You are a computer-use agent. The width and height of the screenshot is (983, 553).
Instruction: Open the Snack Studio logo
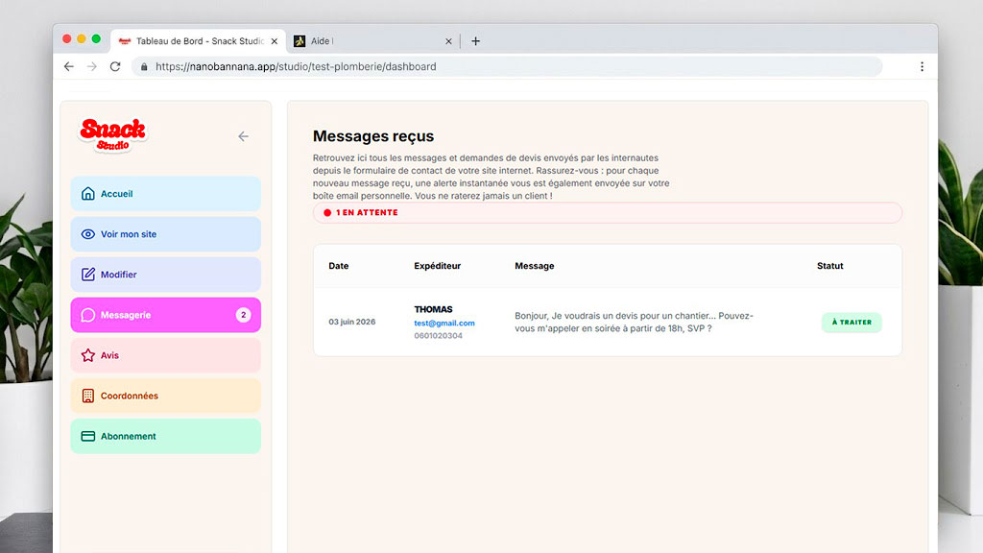pyautogui.click(x=113, y=134)
